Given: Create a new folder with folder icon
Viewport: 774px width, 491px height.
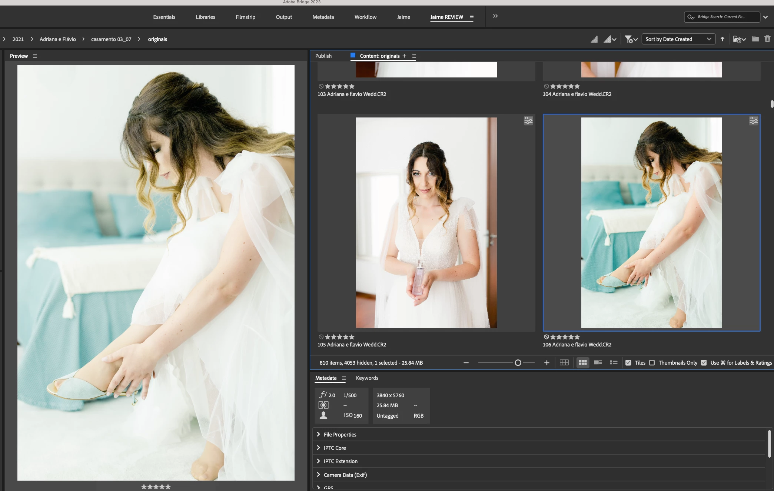Looking at the screenshot, I should [755, 39].
